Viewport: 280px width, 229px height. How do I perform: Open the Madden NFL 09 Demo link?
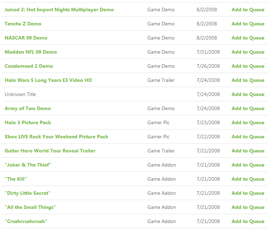click(x=31, y=52)
